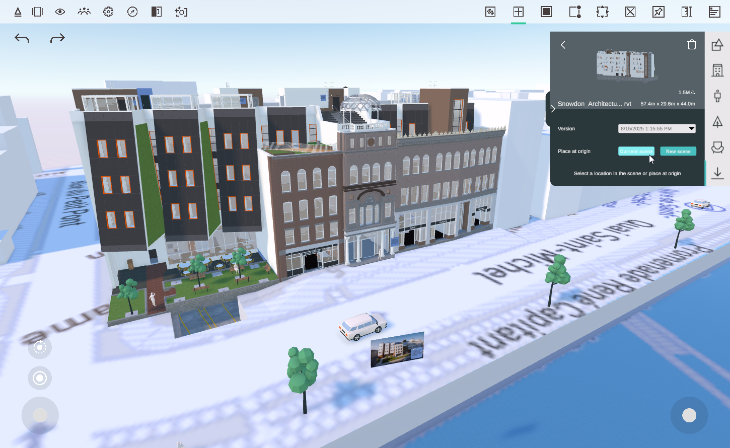This screenshot has width=730, height=448.
Task: Select the crossed-box delete tool
Action: coord(630,12)
